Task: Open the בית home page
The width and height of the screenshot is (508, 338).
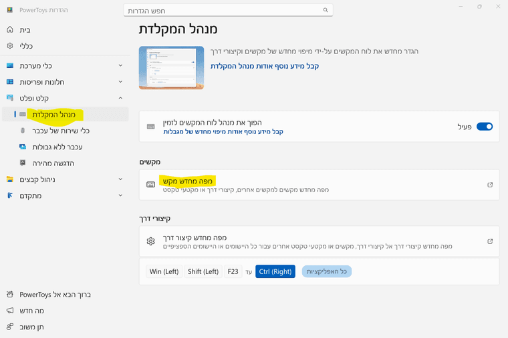Action: (x=65, y=30)
